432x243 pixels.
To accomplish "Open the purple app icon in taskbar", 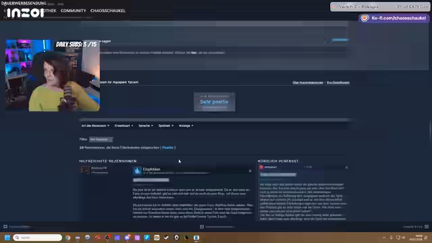I will click(x=137, y=238).
